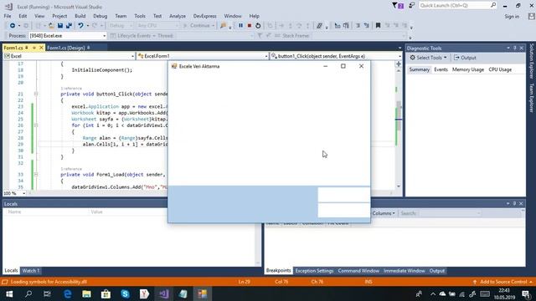
Task: Open File Explorer from the taskbar
Action: tap(86, 293)
